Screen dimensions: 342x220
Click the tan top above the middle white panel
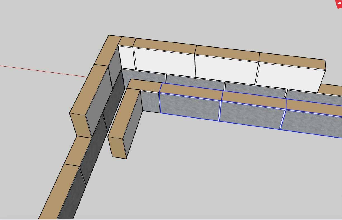pos(227,53)
